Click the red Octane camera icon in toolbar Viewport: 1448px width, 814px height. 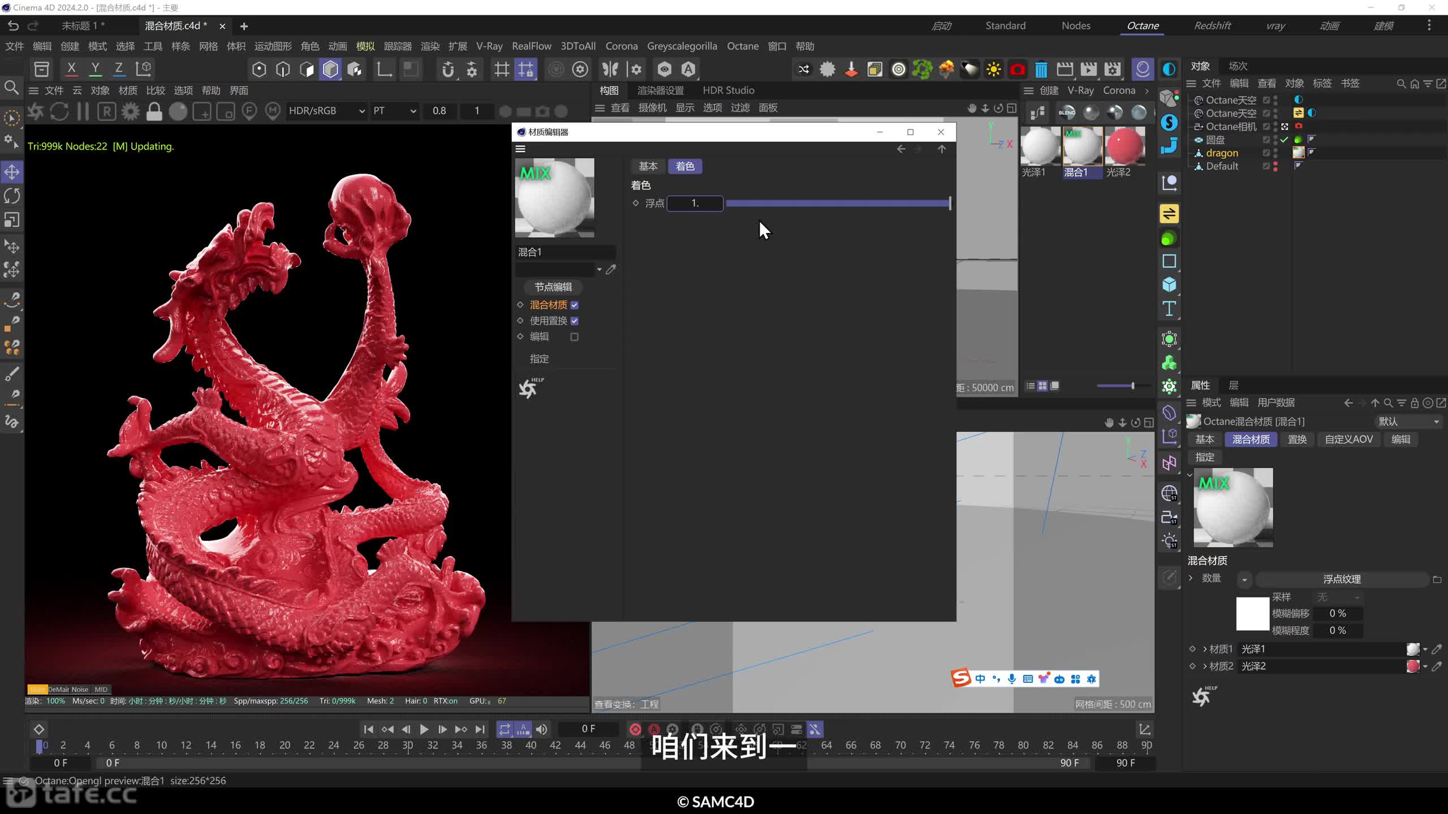point(1017,70)
